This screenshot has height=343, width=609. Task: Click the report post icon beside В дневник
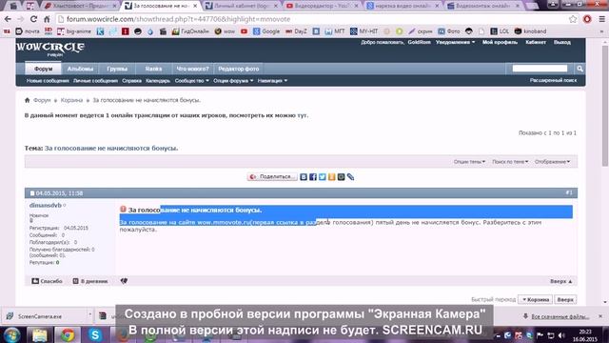(x=124, y=281)
